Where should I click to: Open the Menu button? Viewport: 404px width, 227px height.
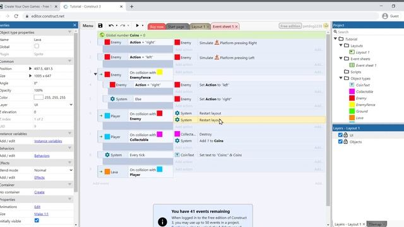click(x=88, y=26)
